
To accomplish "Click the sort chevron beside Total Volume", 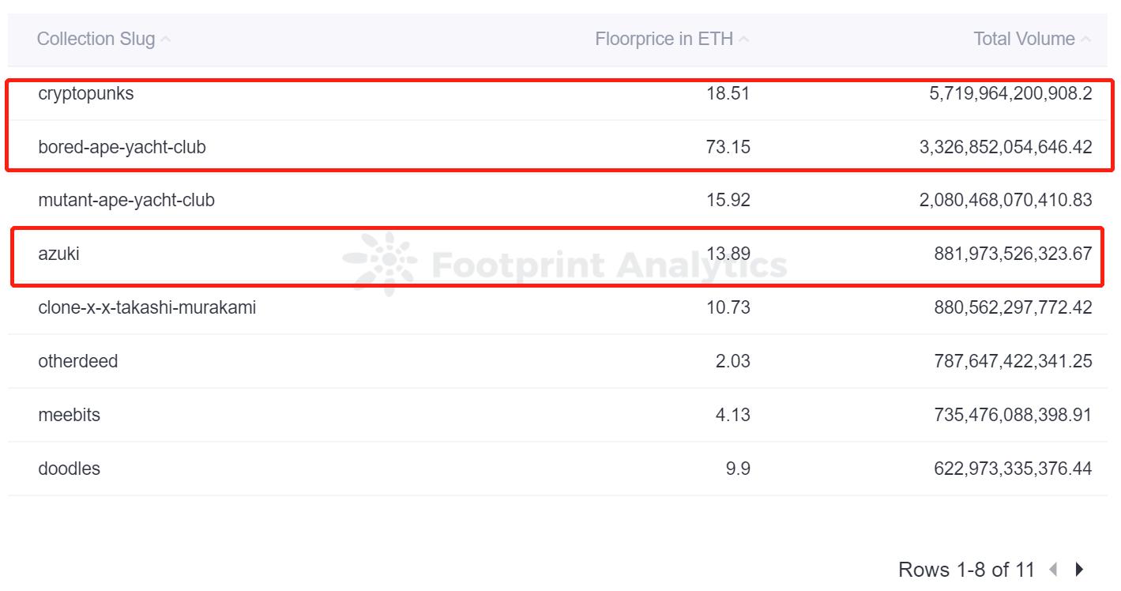I will [x=1086, y=40].
